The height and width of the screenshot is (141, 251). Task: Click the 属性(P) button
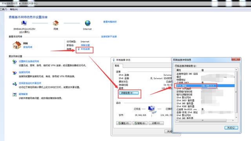click(x=124, y=123)
